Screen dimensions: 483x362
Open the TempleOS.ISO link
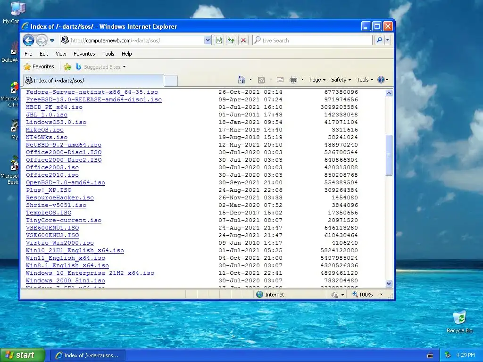[x=49, y=213]
